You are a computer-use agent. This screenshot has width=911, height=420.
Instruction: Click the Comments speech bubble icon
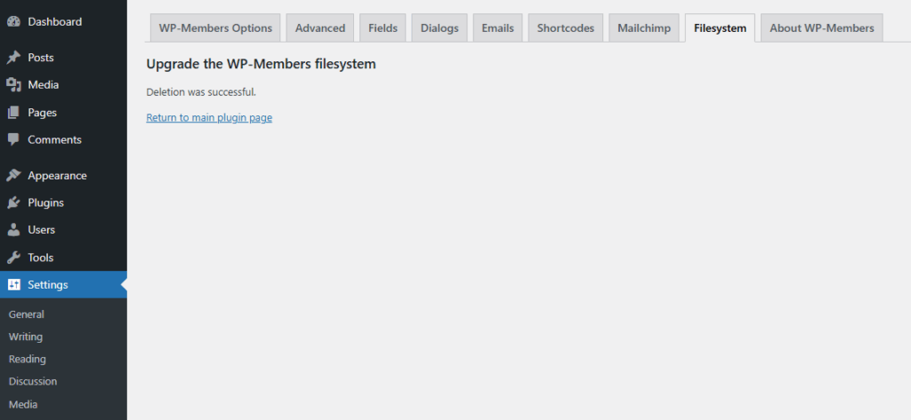(x=13, y=139)
